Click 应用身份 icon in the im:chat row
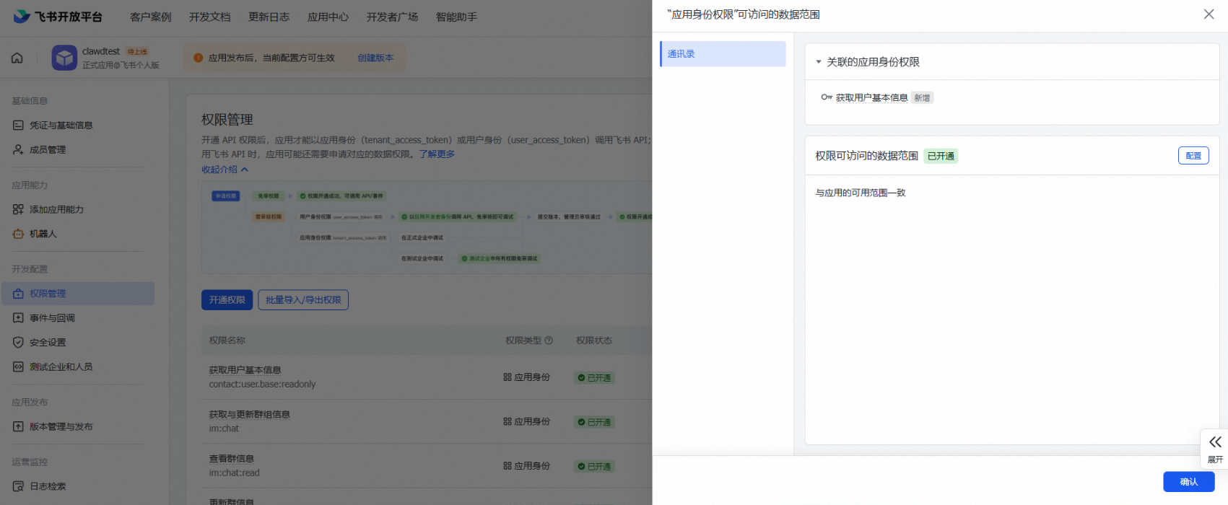Screen dimensions: 1228x505 508,422
